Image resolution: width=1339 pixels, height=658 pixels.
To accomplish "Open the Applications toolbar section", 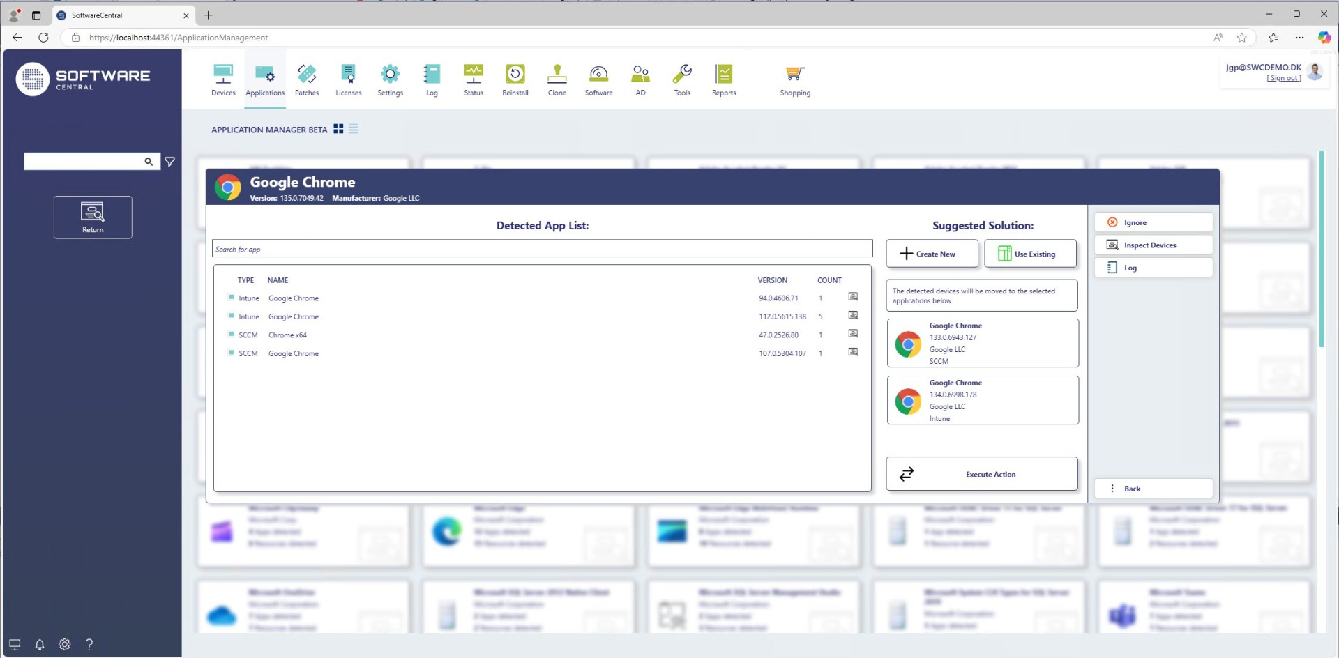I will 265,79.
